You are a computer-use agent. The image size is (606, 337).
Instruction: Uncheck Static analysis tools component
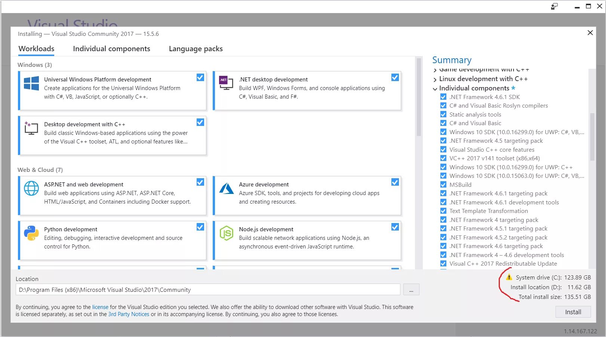pyautogui.click(x=443, y=114)
